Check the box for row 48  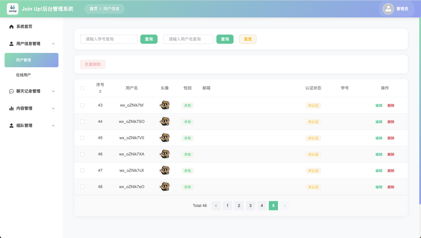pyautogui.click(x=82, y=187)
